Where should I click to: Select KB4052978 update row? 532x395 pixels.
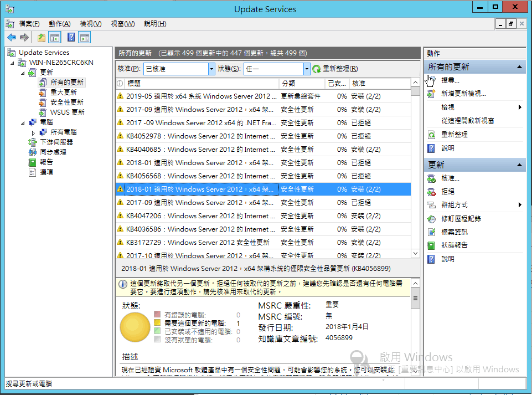(263, 136)
